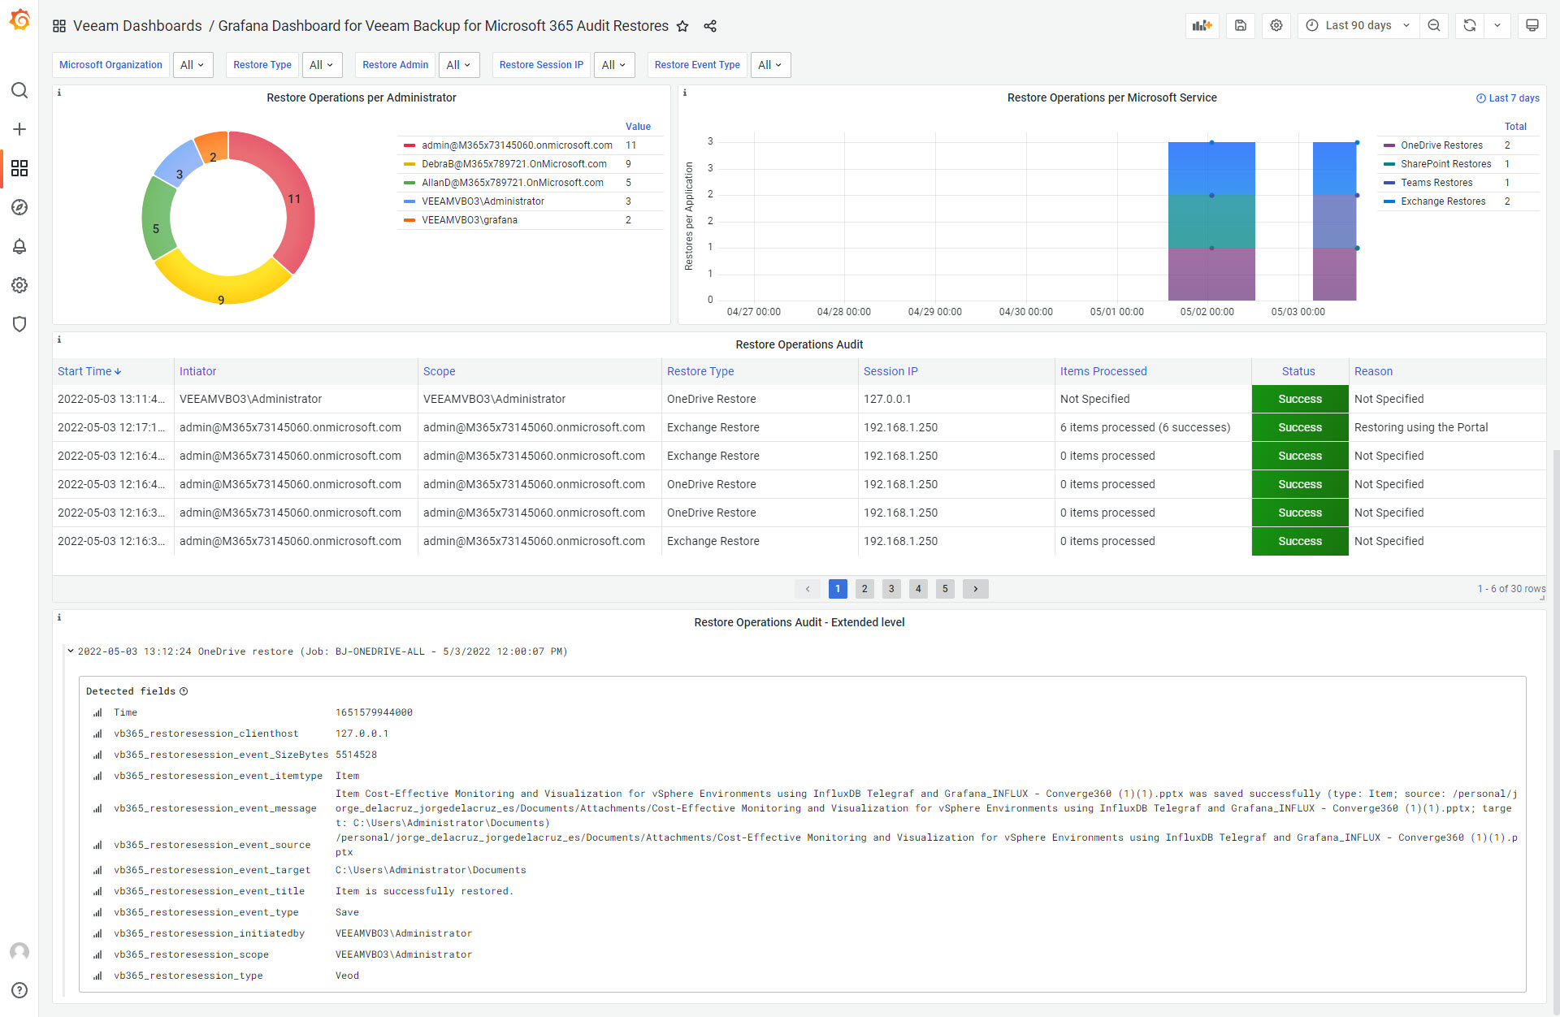Collapse the 2022-05-03 13:12:24 OneDrive log row
Viewport: 1560px width, 1017px height.
[71, 651]
